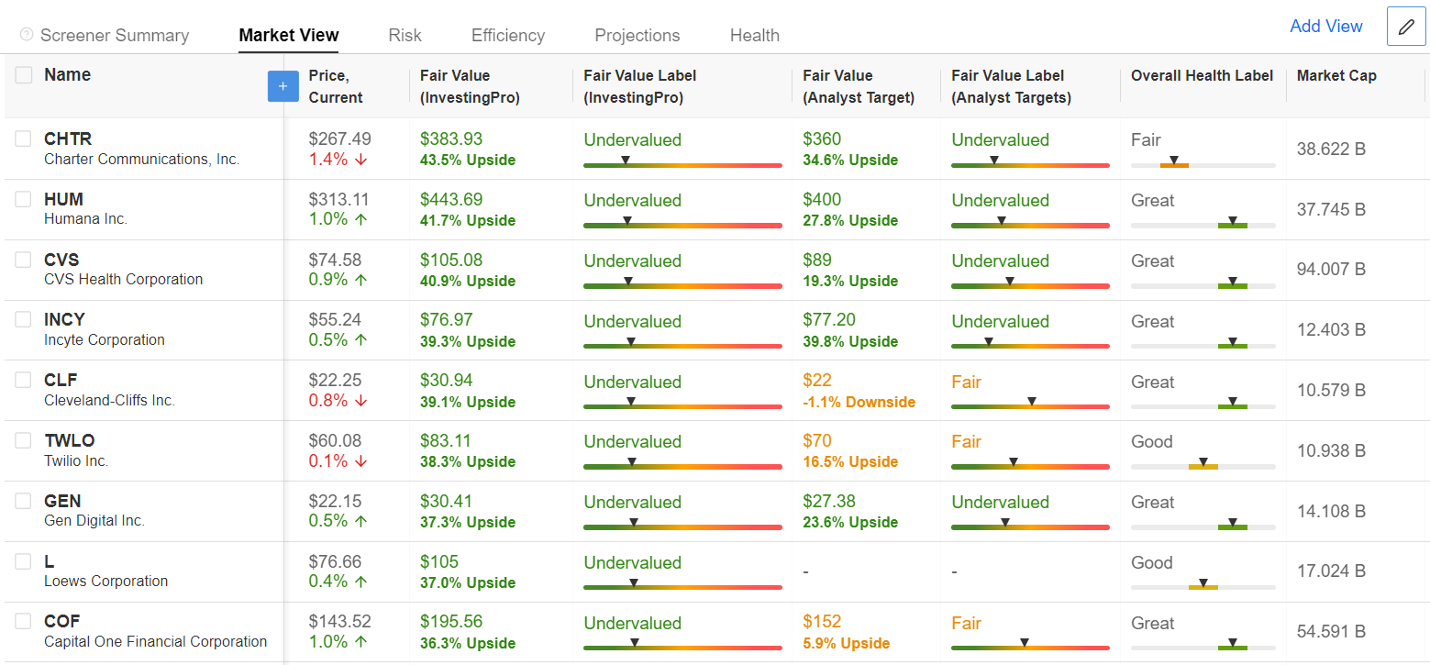
Task: Check the Cleveland-Cliffs row checkbox
Action: click(23, 380)
